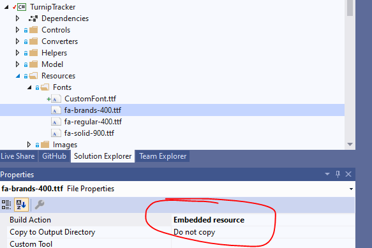Click the Embedded resource value
372x248 pixels.
tap(209, 220)
